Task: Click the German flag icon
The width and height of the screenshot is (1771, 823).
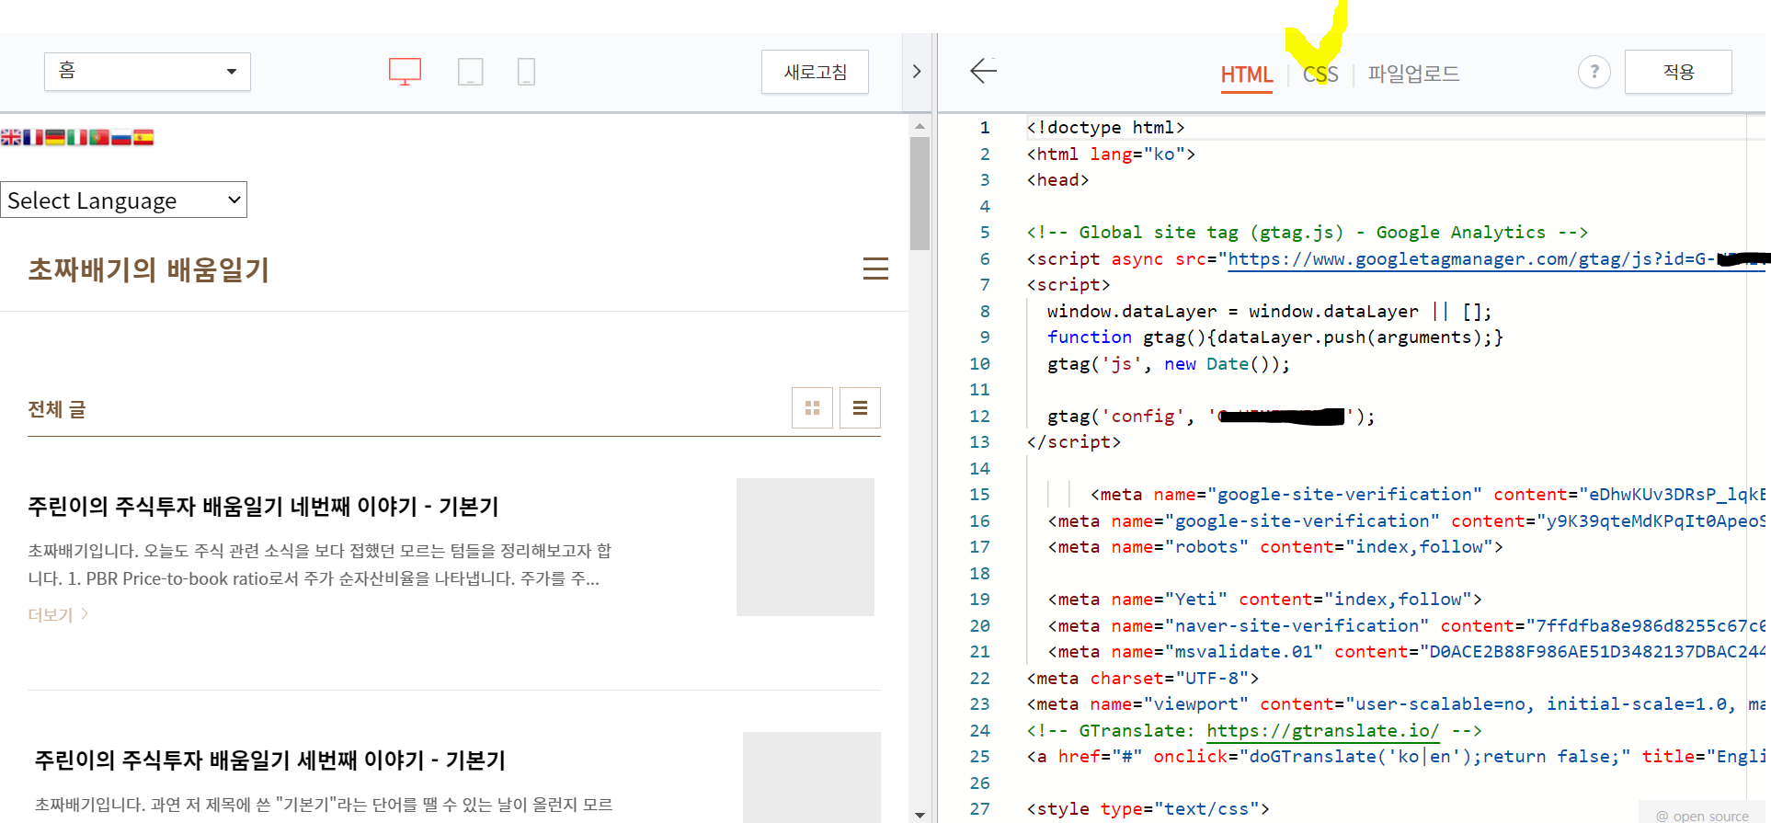Action: coord(55,137)
